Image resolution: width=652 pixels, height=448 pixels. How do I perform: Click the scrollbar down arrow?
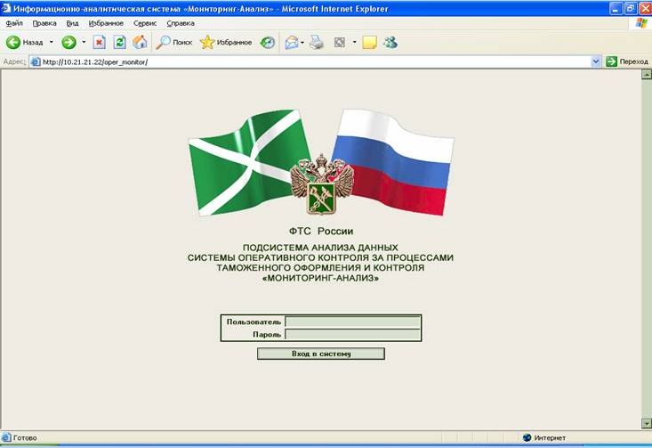[x=647, y=423]
